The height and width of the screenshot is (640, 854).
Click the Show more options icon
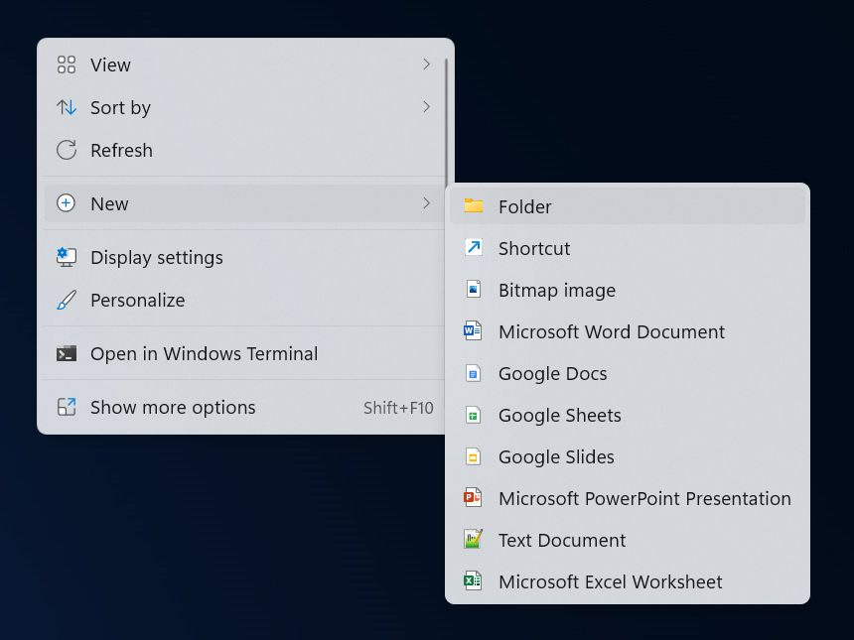67,407
